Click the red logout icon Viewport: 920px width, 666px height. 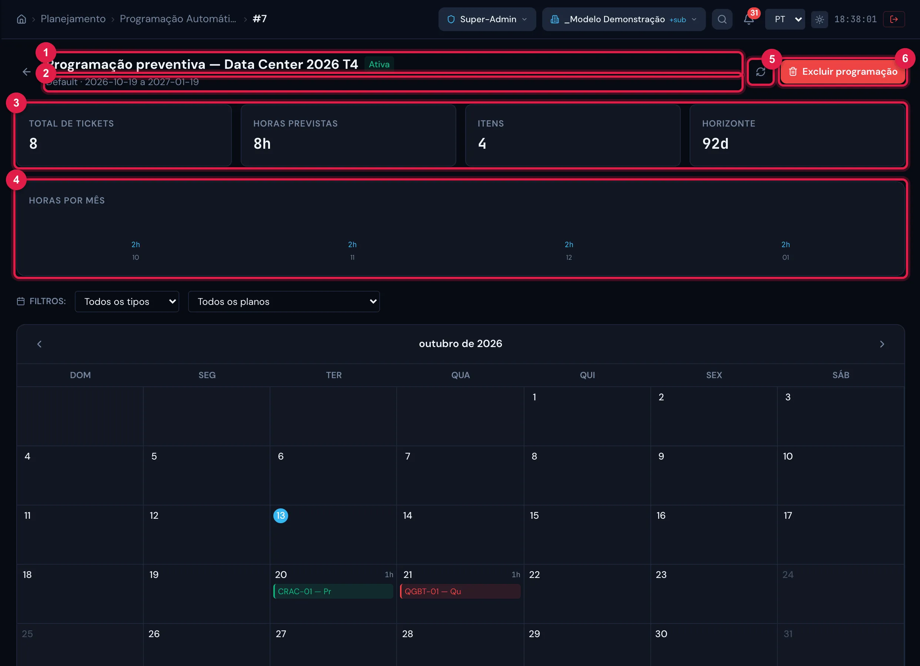pyautogui.click(x=894, y=19)
